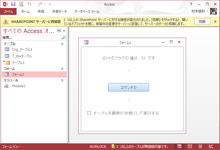220x150 pixels.
Task: Click the search magnifier icon in navigation pane
Action: click(63, 38)
